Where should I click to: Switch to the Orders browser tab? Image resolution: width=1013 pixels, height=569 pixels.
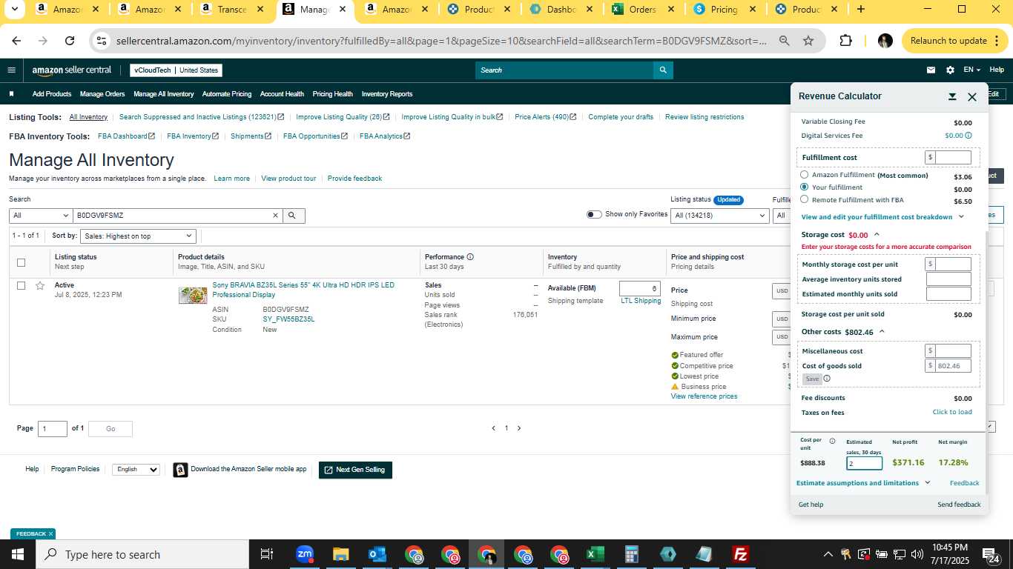point(643,10)
